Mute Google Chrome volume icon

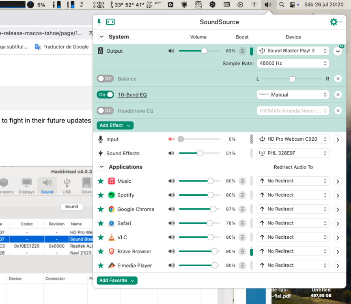tap(171, 209)
